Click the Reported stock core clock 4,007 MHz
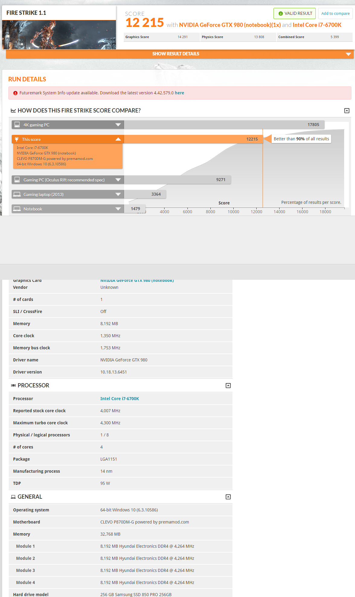 110,411
